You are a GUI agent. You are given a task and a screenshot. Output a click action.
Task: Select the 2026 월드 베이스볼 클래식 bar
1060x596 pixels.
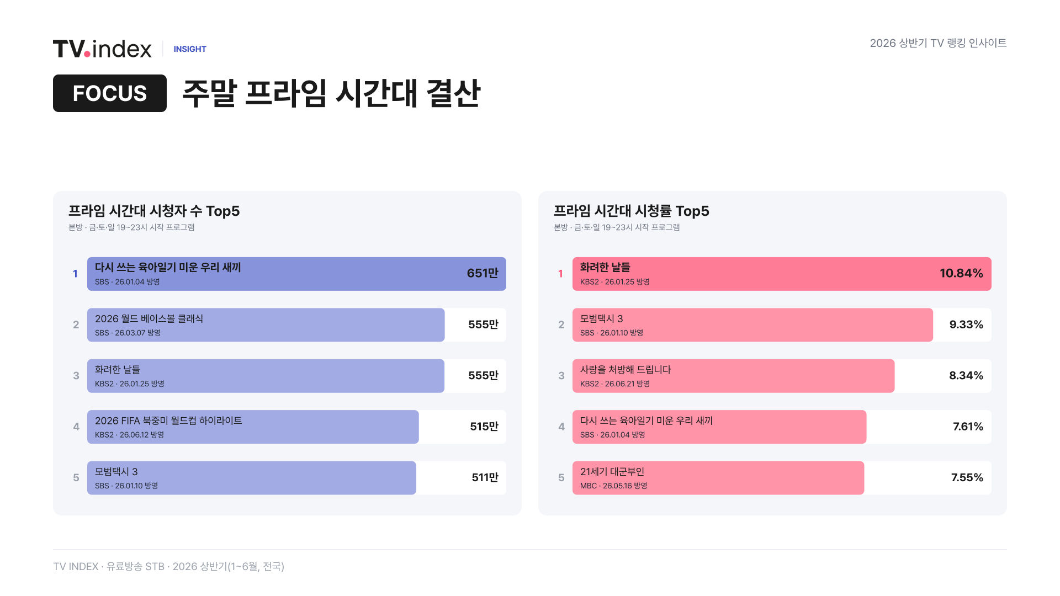click(x=296, y=325)
